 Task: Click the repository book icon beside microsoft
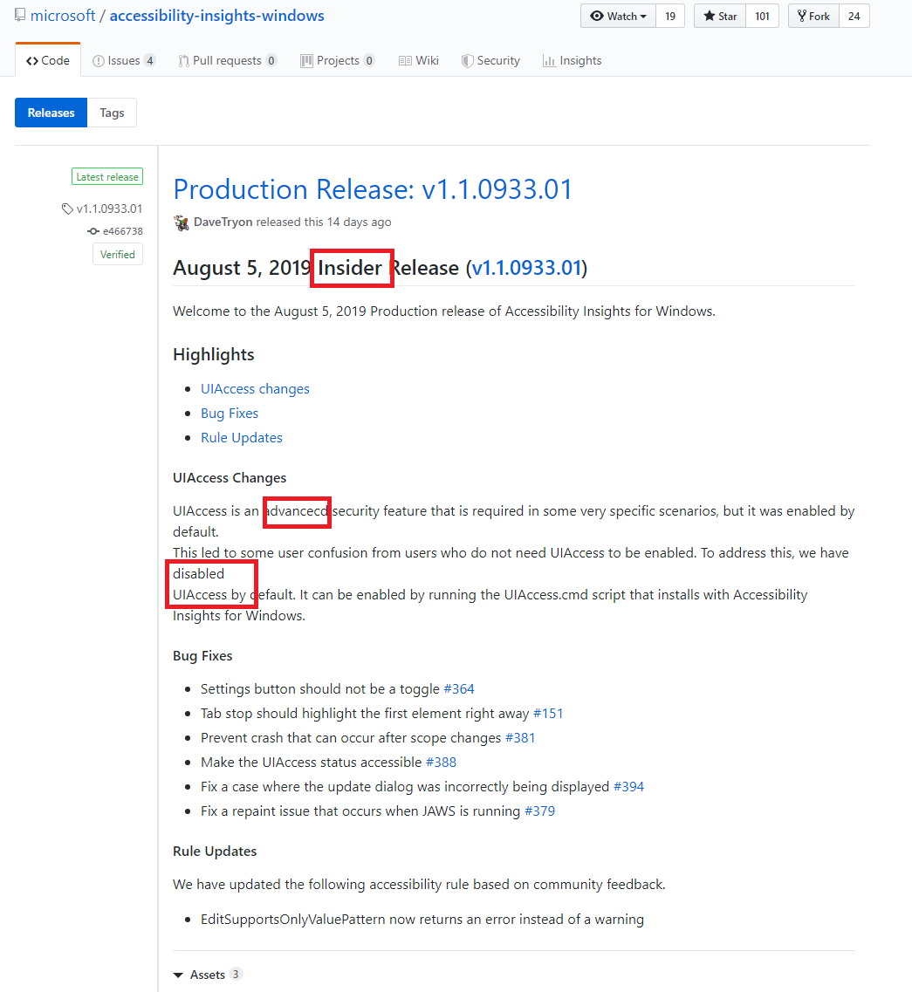coord(20,15)
